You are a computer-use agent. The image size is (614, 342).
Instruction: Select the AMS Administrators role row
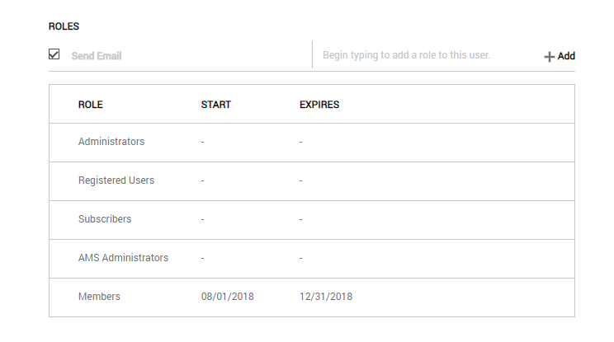[x=123, y=258]
